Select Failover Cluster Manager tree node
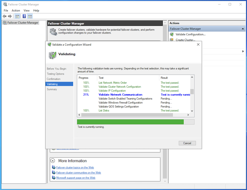Screen dimensions: 247x190 23,22
